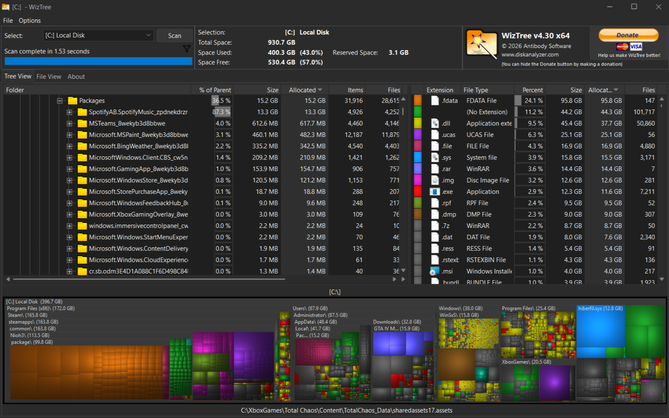Switch to the About tab
Image resolution: width=669 pixels, height=418 pixels.
(x=76, y=77)
